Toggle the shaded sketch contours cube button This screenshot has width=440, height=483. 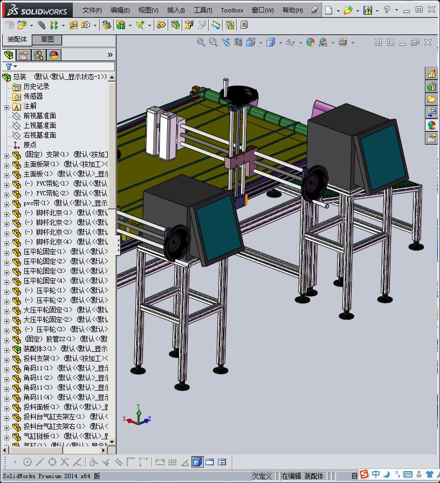[197, 462]
